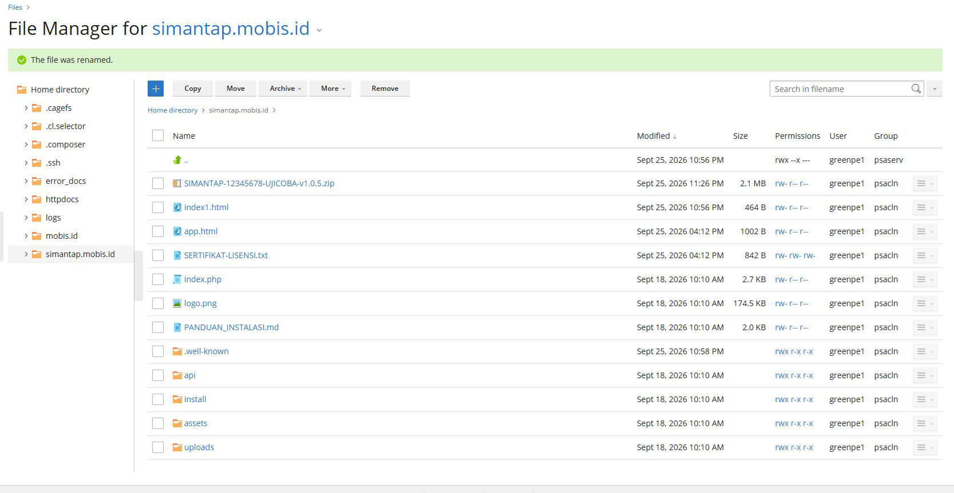Click the search magnifier icon
This screenshot has height=493, width=954.
[916, 89]
